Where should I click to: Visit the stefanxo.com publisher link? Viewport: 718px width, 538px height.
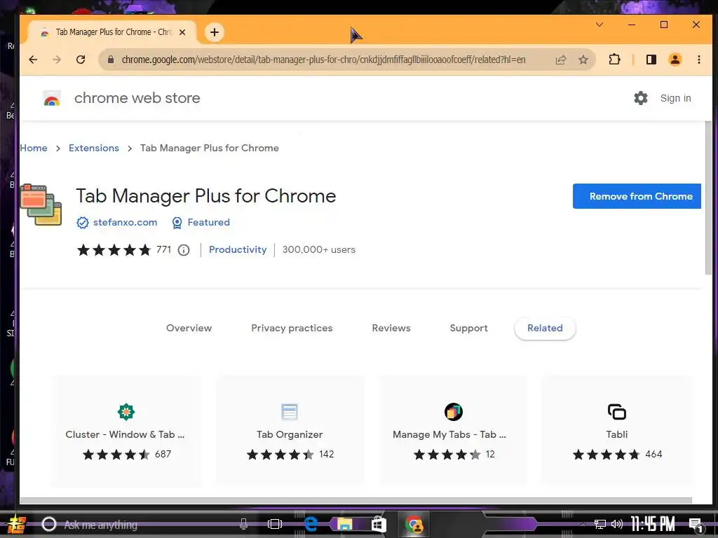point(125,222)
